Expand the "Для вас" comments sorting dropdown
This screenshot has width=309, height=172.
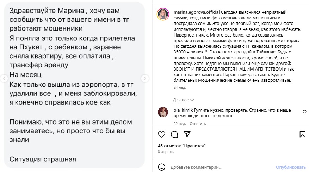point(182,100)
